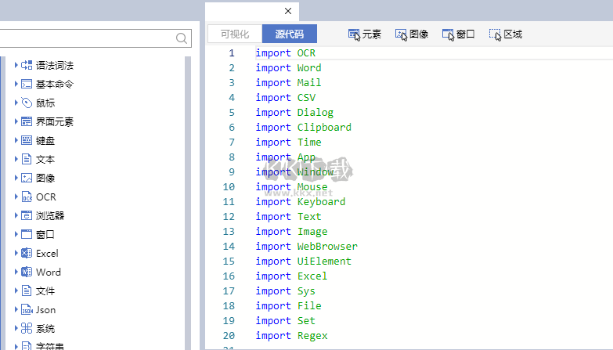613x350 pixels.
Task: Expand the 鼠标 tree node
Action: [16, 103]
